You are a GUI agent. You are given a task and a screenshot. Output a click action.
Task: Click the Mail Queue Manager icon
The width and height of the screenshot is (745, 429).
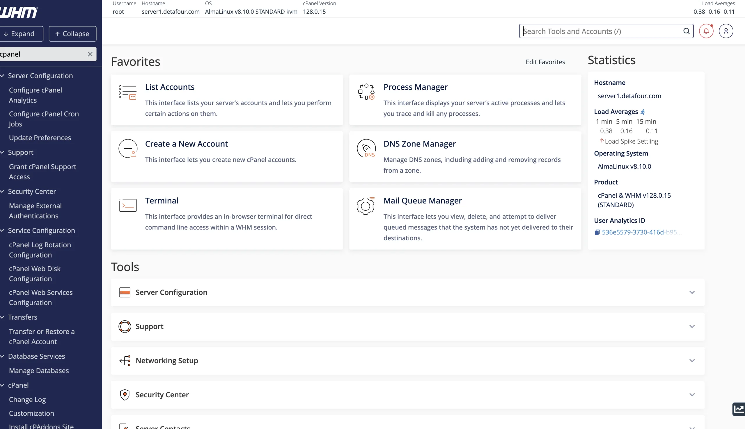tap(366, 206)
